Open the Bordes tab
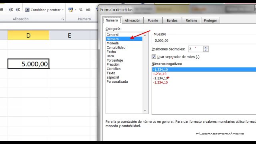Screen dimensions: 256x144 [x=172, y=20]
